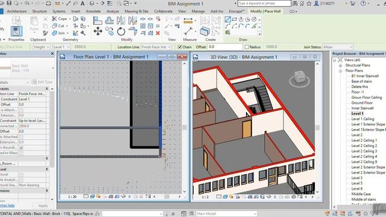386x217 pixels.
Task: Open Ground Floor in Project Browser
Action: tap(362, 103)
